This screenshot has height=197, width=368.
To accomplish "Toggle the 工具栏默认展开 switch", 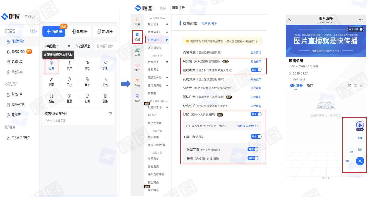I will pyautogui.click(x=256, y=137).
